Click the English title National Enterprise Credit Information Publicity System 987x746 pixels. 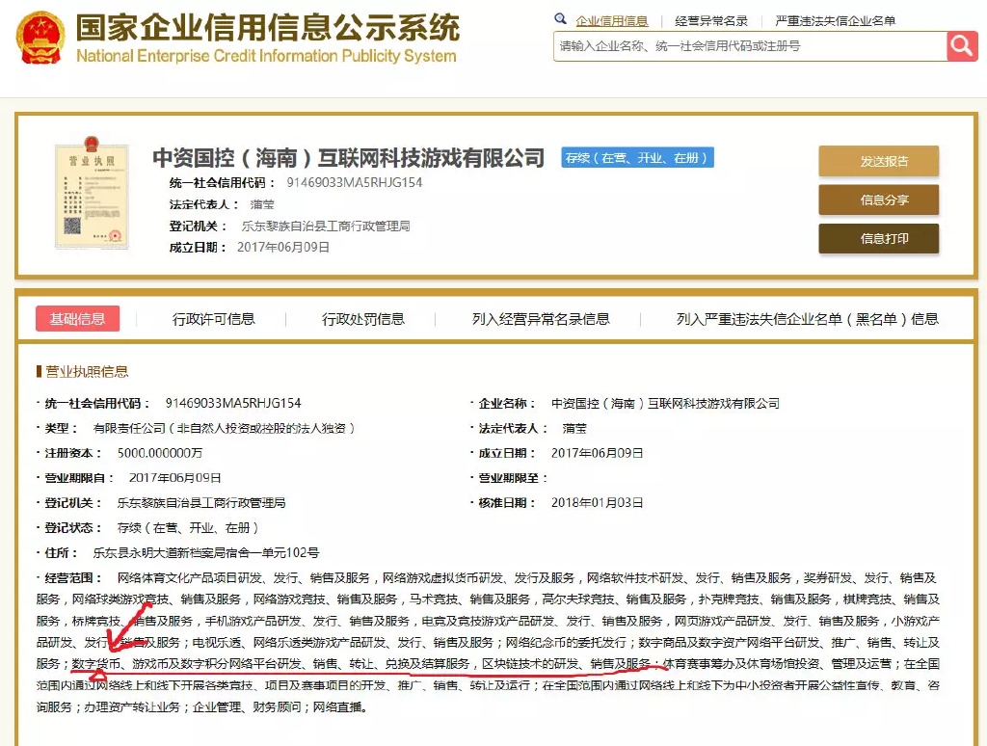[x=266, y=56]
